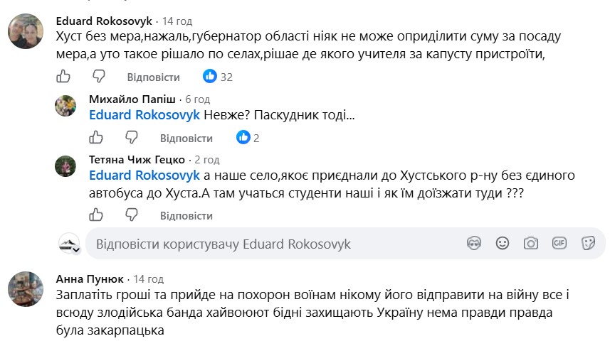
Task: Dislike Eduard Rokosovyk's top comment
Action: coord(99,76)
